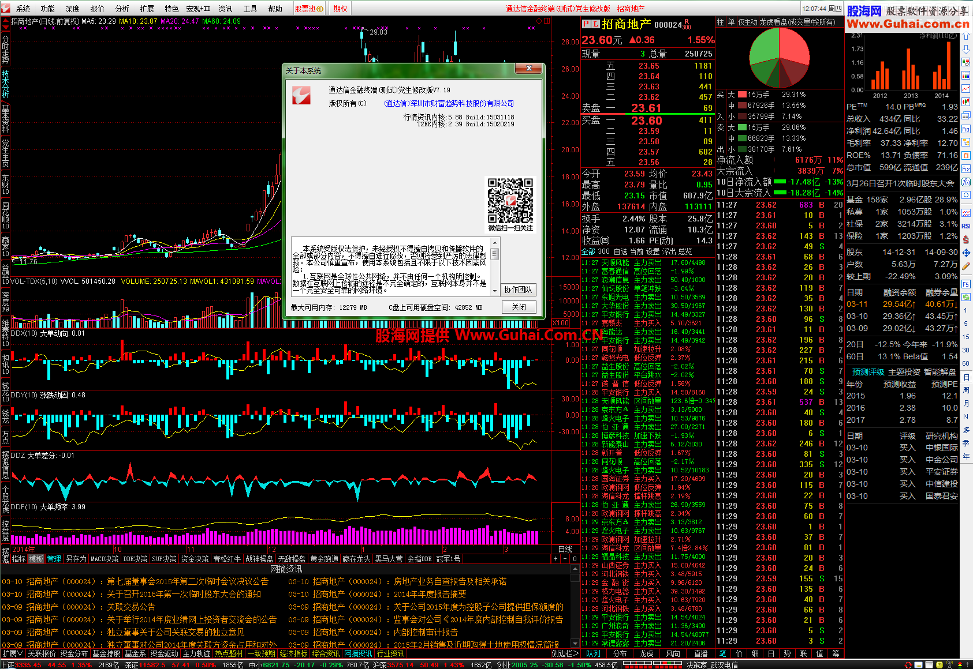Toggle the 柱 option in order panel header
The width and height of the screenshot is (973, 669).
coord(720,22)
